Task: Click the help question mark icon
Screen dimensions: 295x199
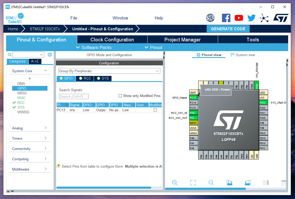Action: (x=59, y=166)
